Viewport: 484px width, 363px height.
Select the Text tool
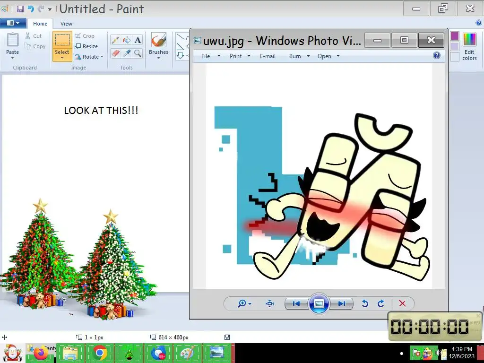point(138,40)
